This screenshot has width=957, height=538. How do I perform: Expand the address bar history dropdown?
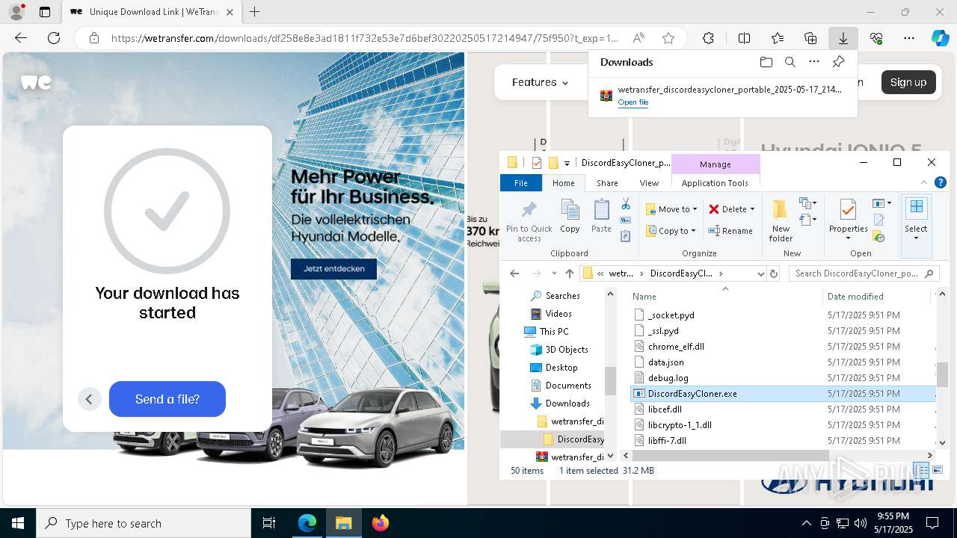coord(761,273)
